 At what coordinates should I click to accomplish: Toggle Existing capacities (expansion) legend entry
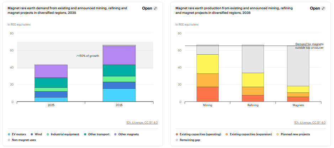pyautogui.click(x=249, y=134)
